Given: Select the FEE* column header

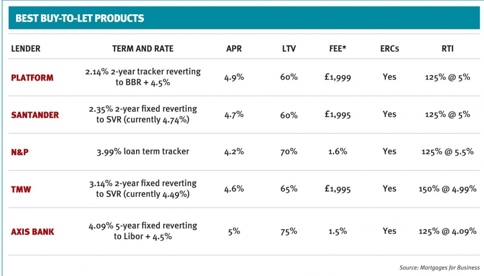Looking at the screenshot, I should (337, 49).
